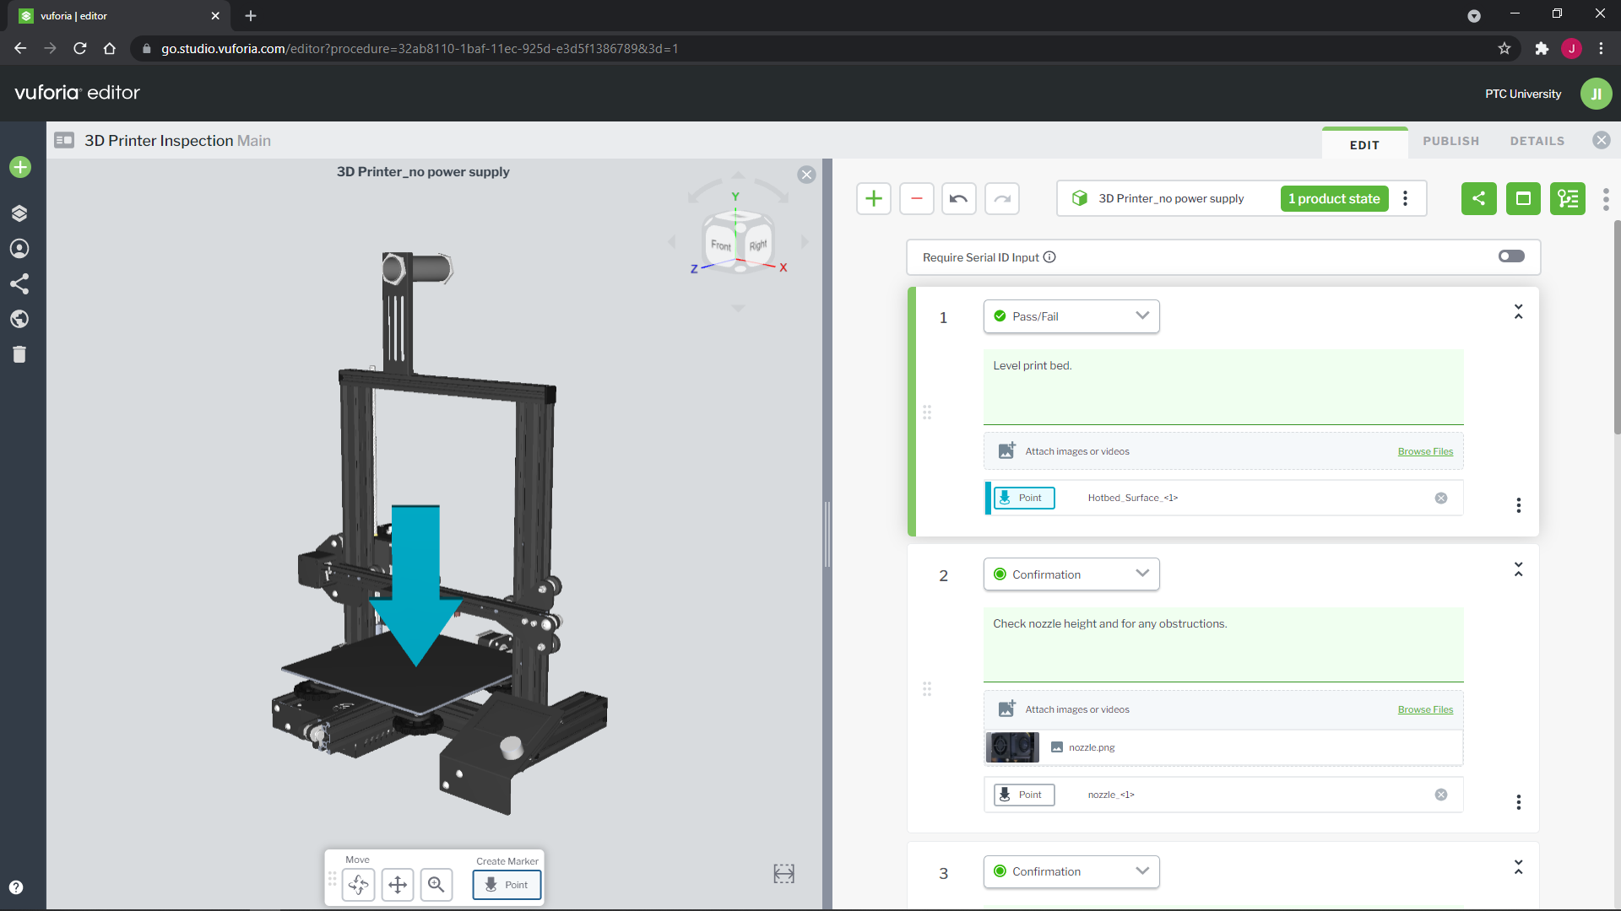This screenshot has height=911, width=1621.
Task: Undo the last action
Action: (x=959, y=199)
